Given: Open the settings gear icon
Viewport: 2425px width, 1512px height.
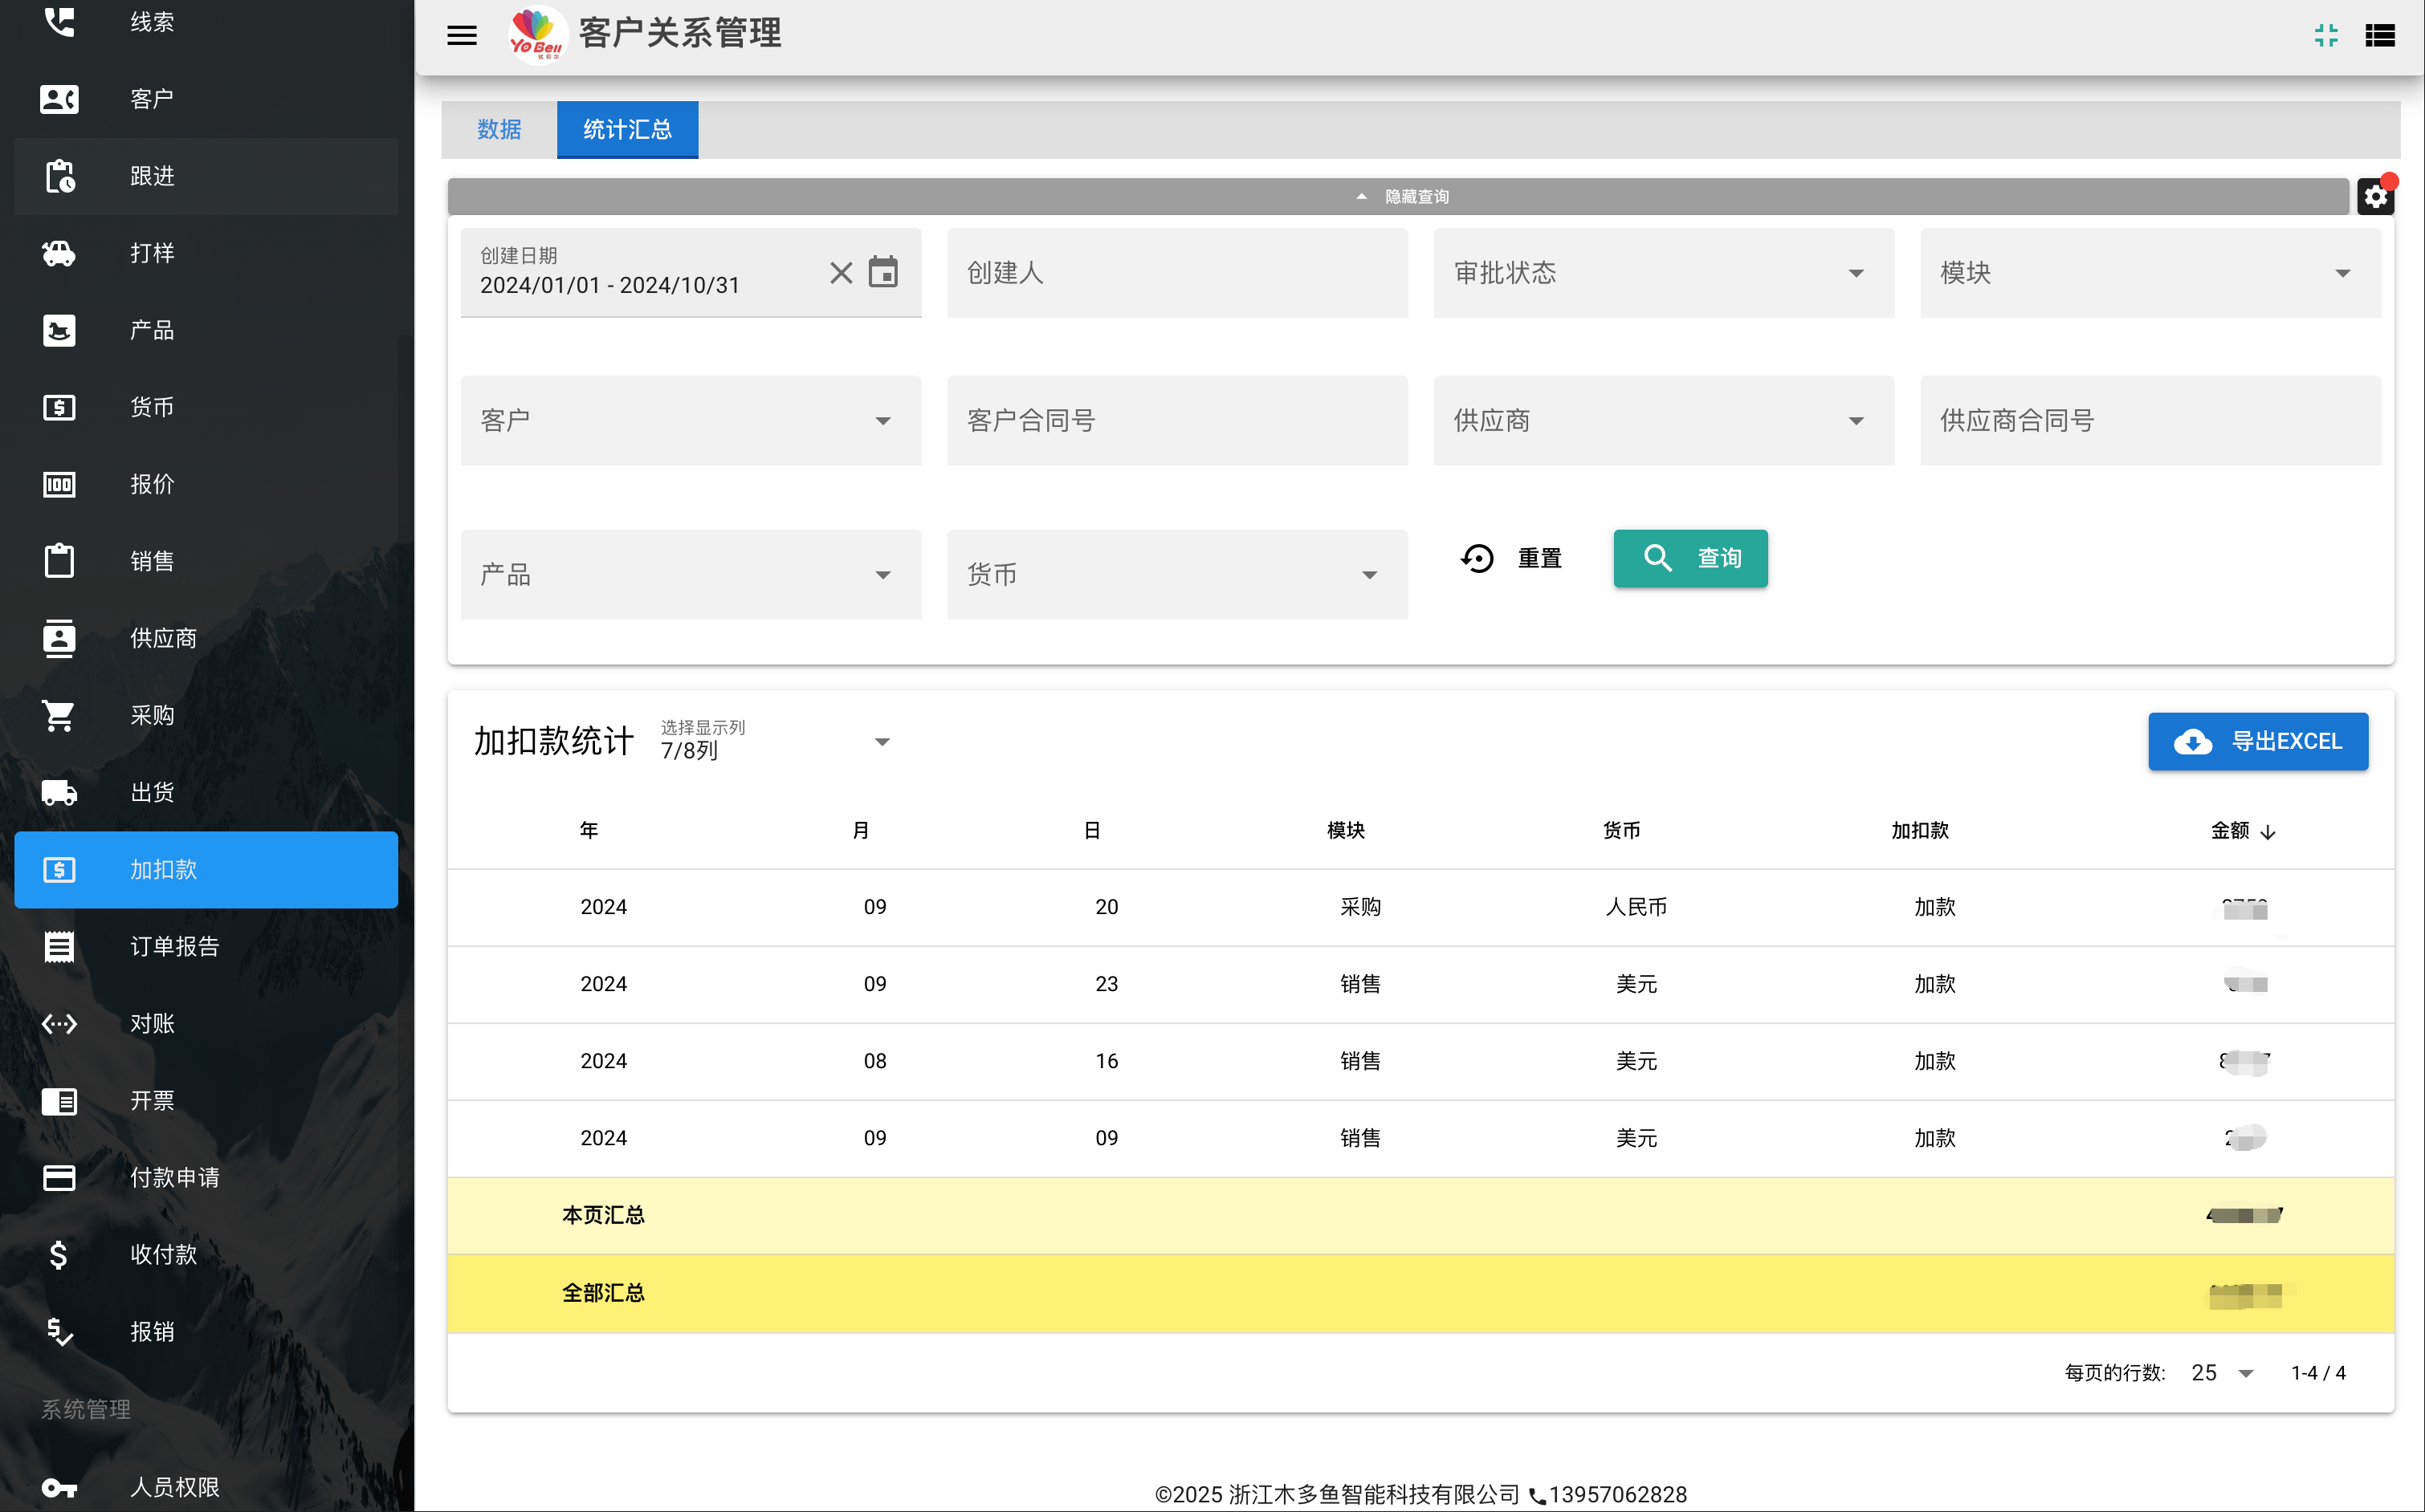Looking at the screenshot, I should pyautogui.click(x=2375, y=197).
